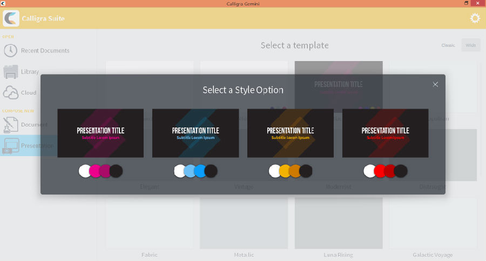Click the Recent Documents label
Viewport: 486px width, 261px height.
[45, 51]
